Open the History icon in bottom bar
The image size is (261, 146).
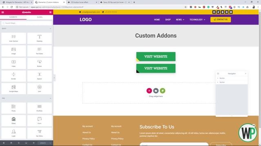(x=19, y=143)
